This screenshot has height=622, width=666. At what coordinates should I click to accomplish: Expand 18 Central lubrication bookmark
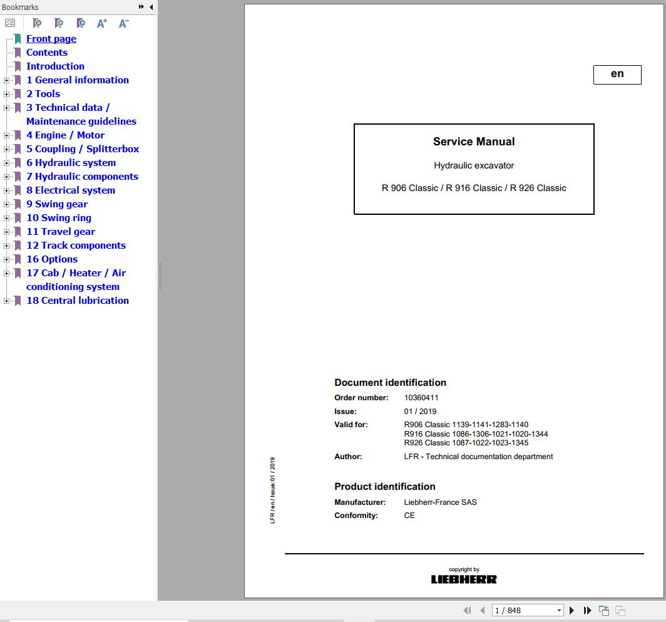click(x=6, y=301)
